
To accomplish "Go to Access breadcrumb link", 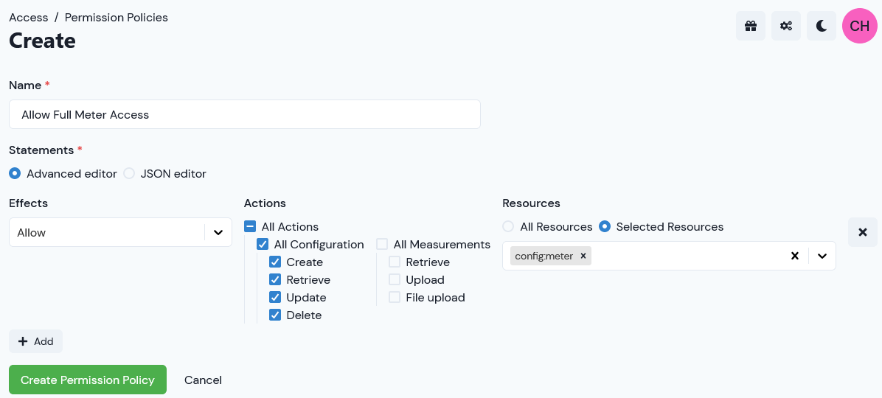I will [29, 18].
